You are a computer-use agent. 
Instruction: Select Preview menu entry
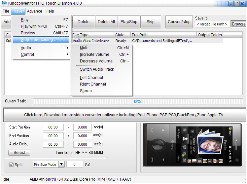41,33
